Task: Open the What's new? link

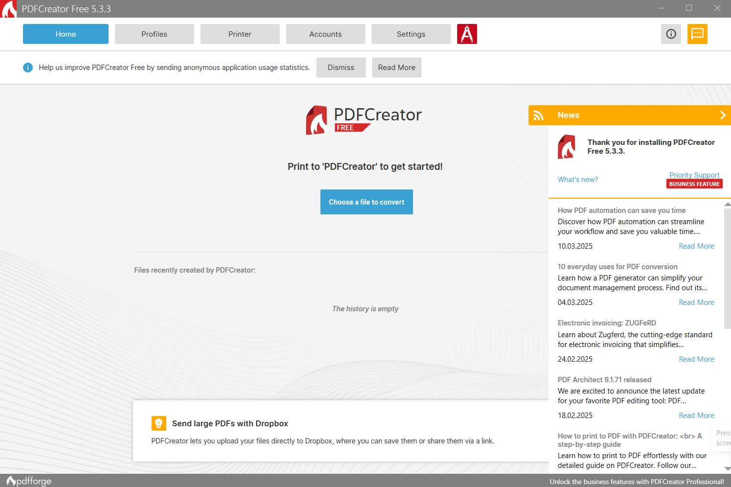Action: [577, 179]
